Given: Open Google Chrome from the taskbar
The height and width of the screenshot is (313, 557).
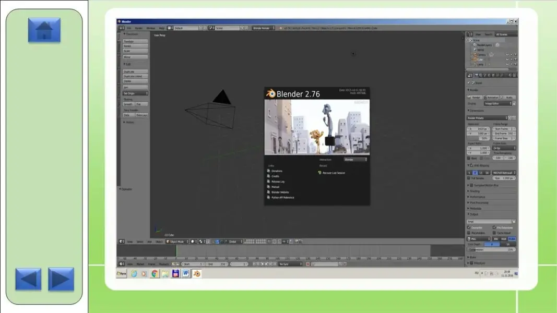Looking at the screenshot, I should pos(155,273).
